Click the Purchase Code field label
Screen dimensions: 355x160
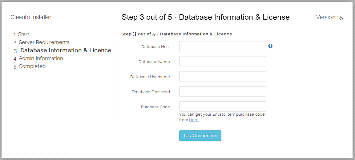155,107
